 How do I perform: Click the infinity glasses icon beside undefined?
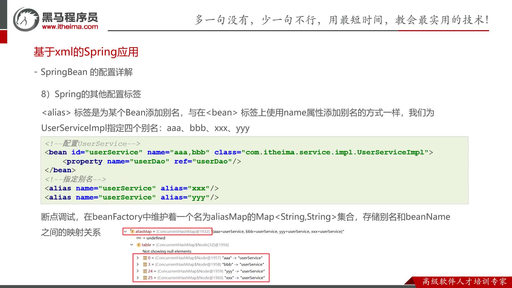coord(139,238)
